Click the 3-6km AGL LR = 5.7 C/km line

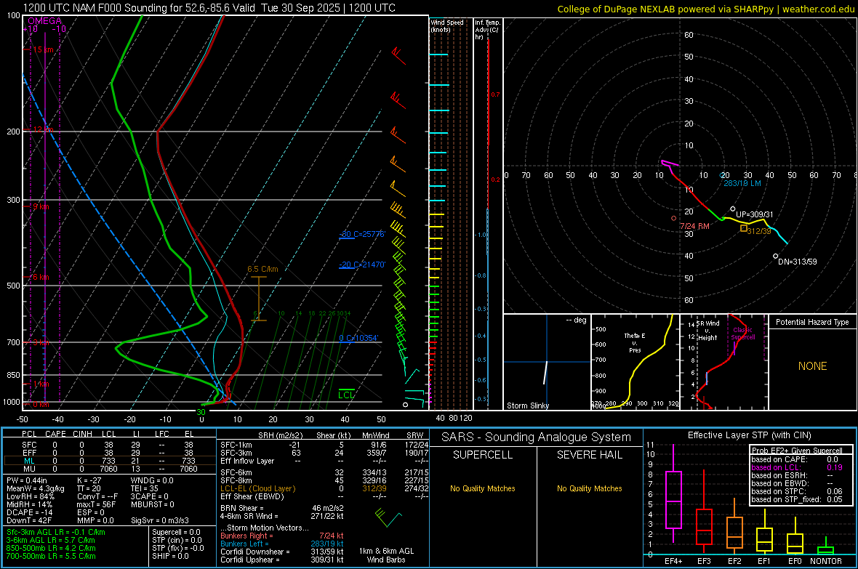(51, 540)
